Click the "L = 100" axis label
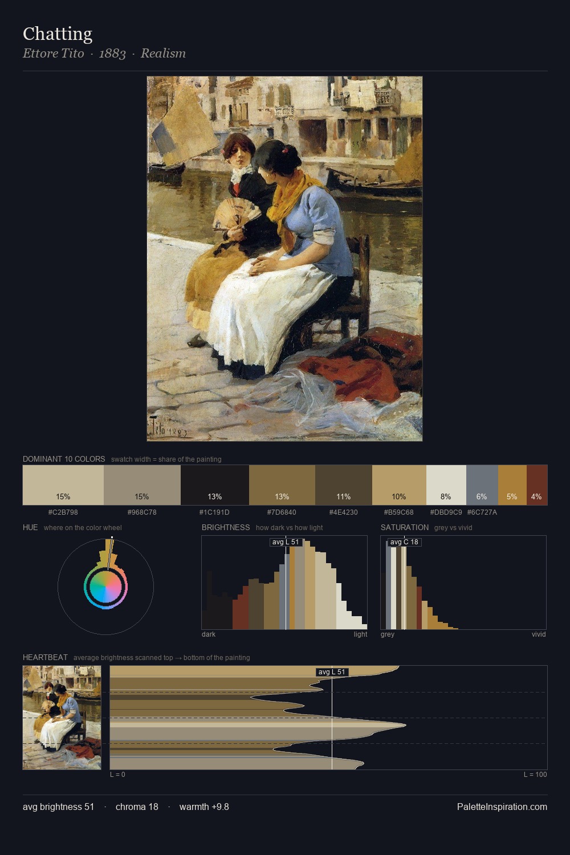Image resolution: width=570 pixels, height=855 pixels. click(x=535, y=775)
